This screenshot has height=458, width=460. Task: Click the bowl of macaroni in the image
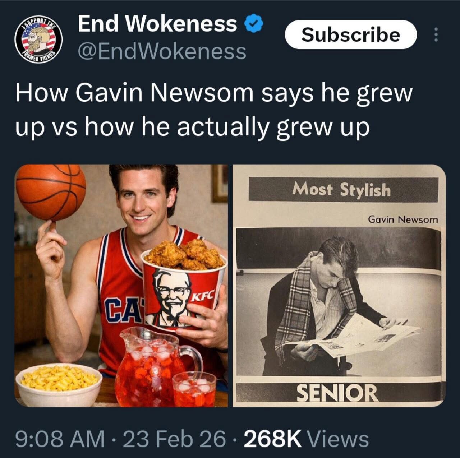click(x=59, y=384)
